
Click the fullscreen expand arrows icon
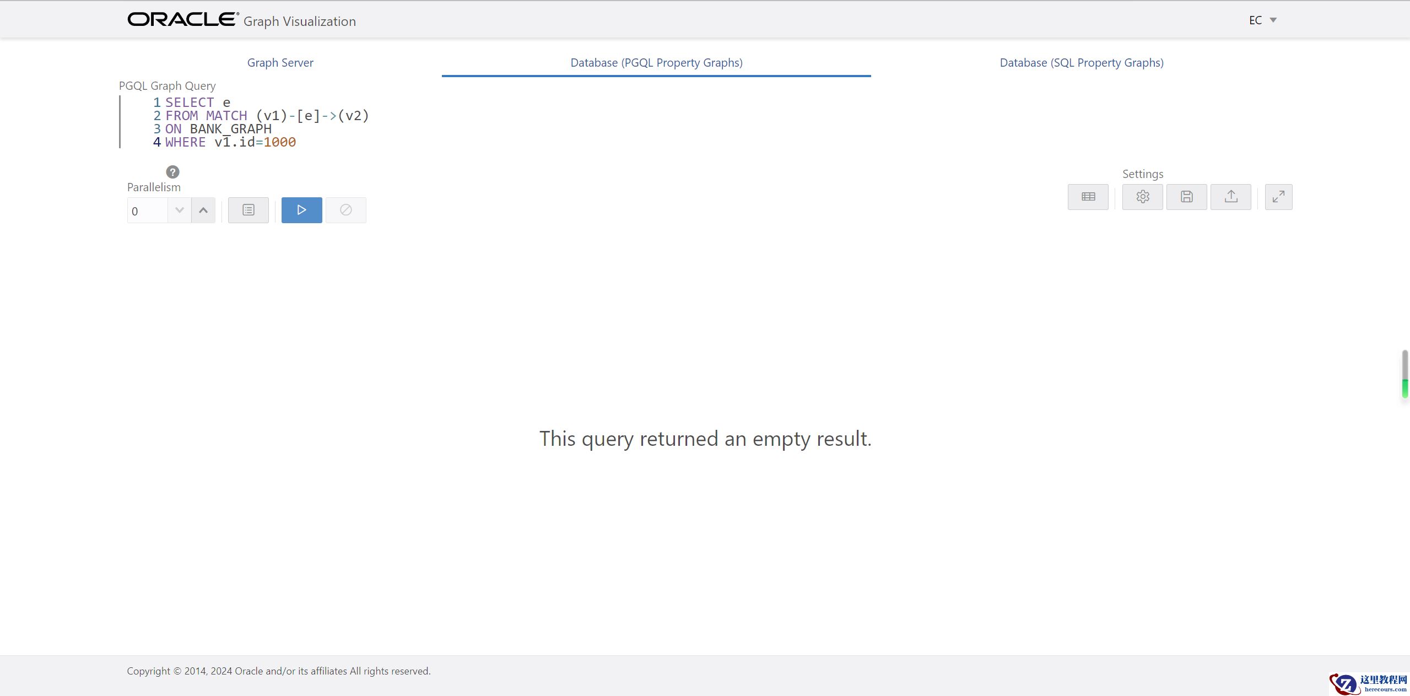[1278, 197]
